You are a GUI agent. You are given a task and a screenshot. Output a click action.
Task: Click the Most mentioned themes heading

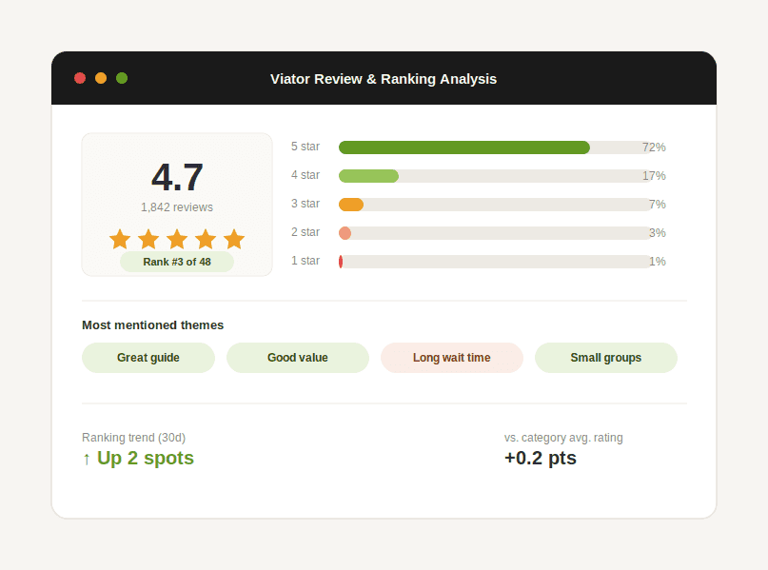153,325
